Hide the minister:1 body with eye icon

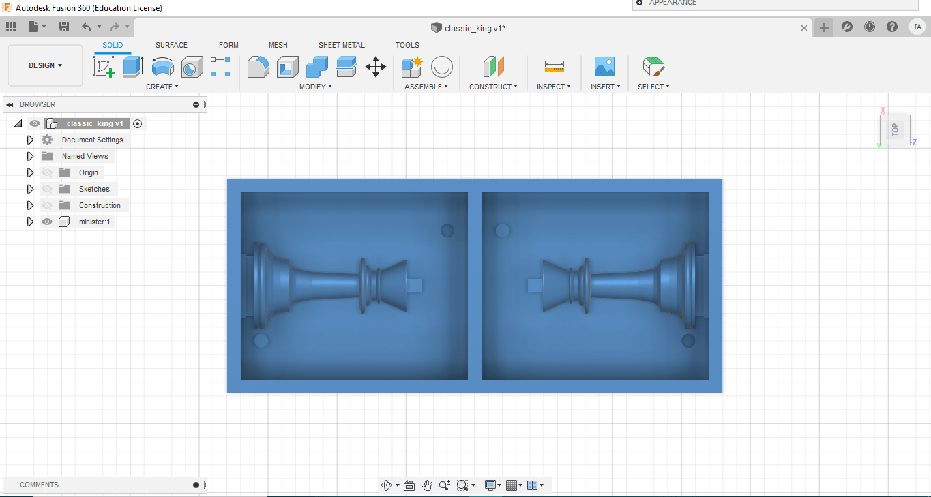47,222
